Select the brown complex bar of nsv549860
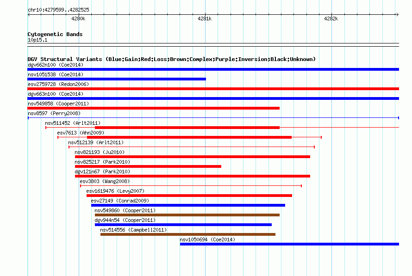Screen dimensions: 412x276 tap(187, 215)
